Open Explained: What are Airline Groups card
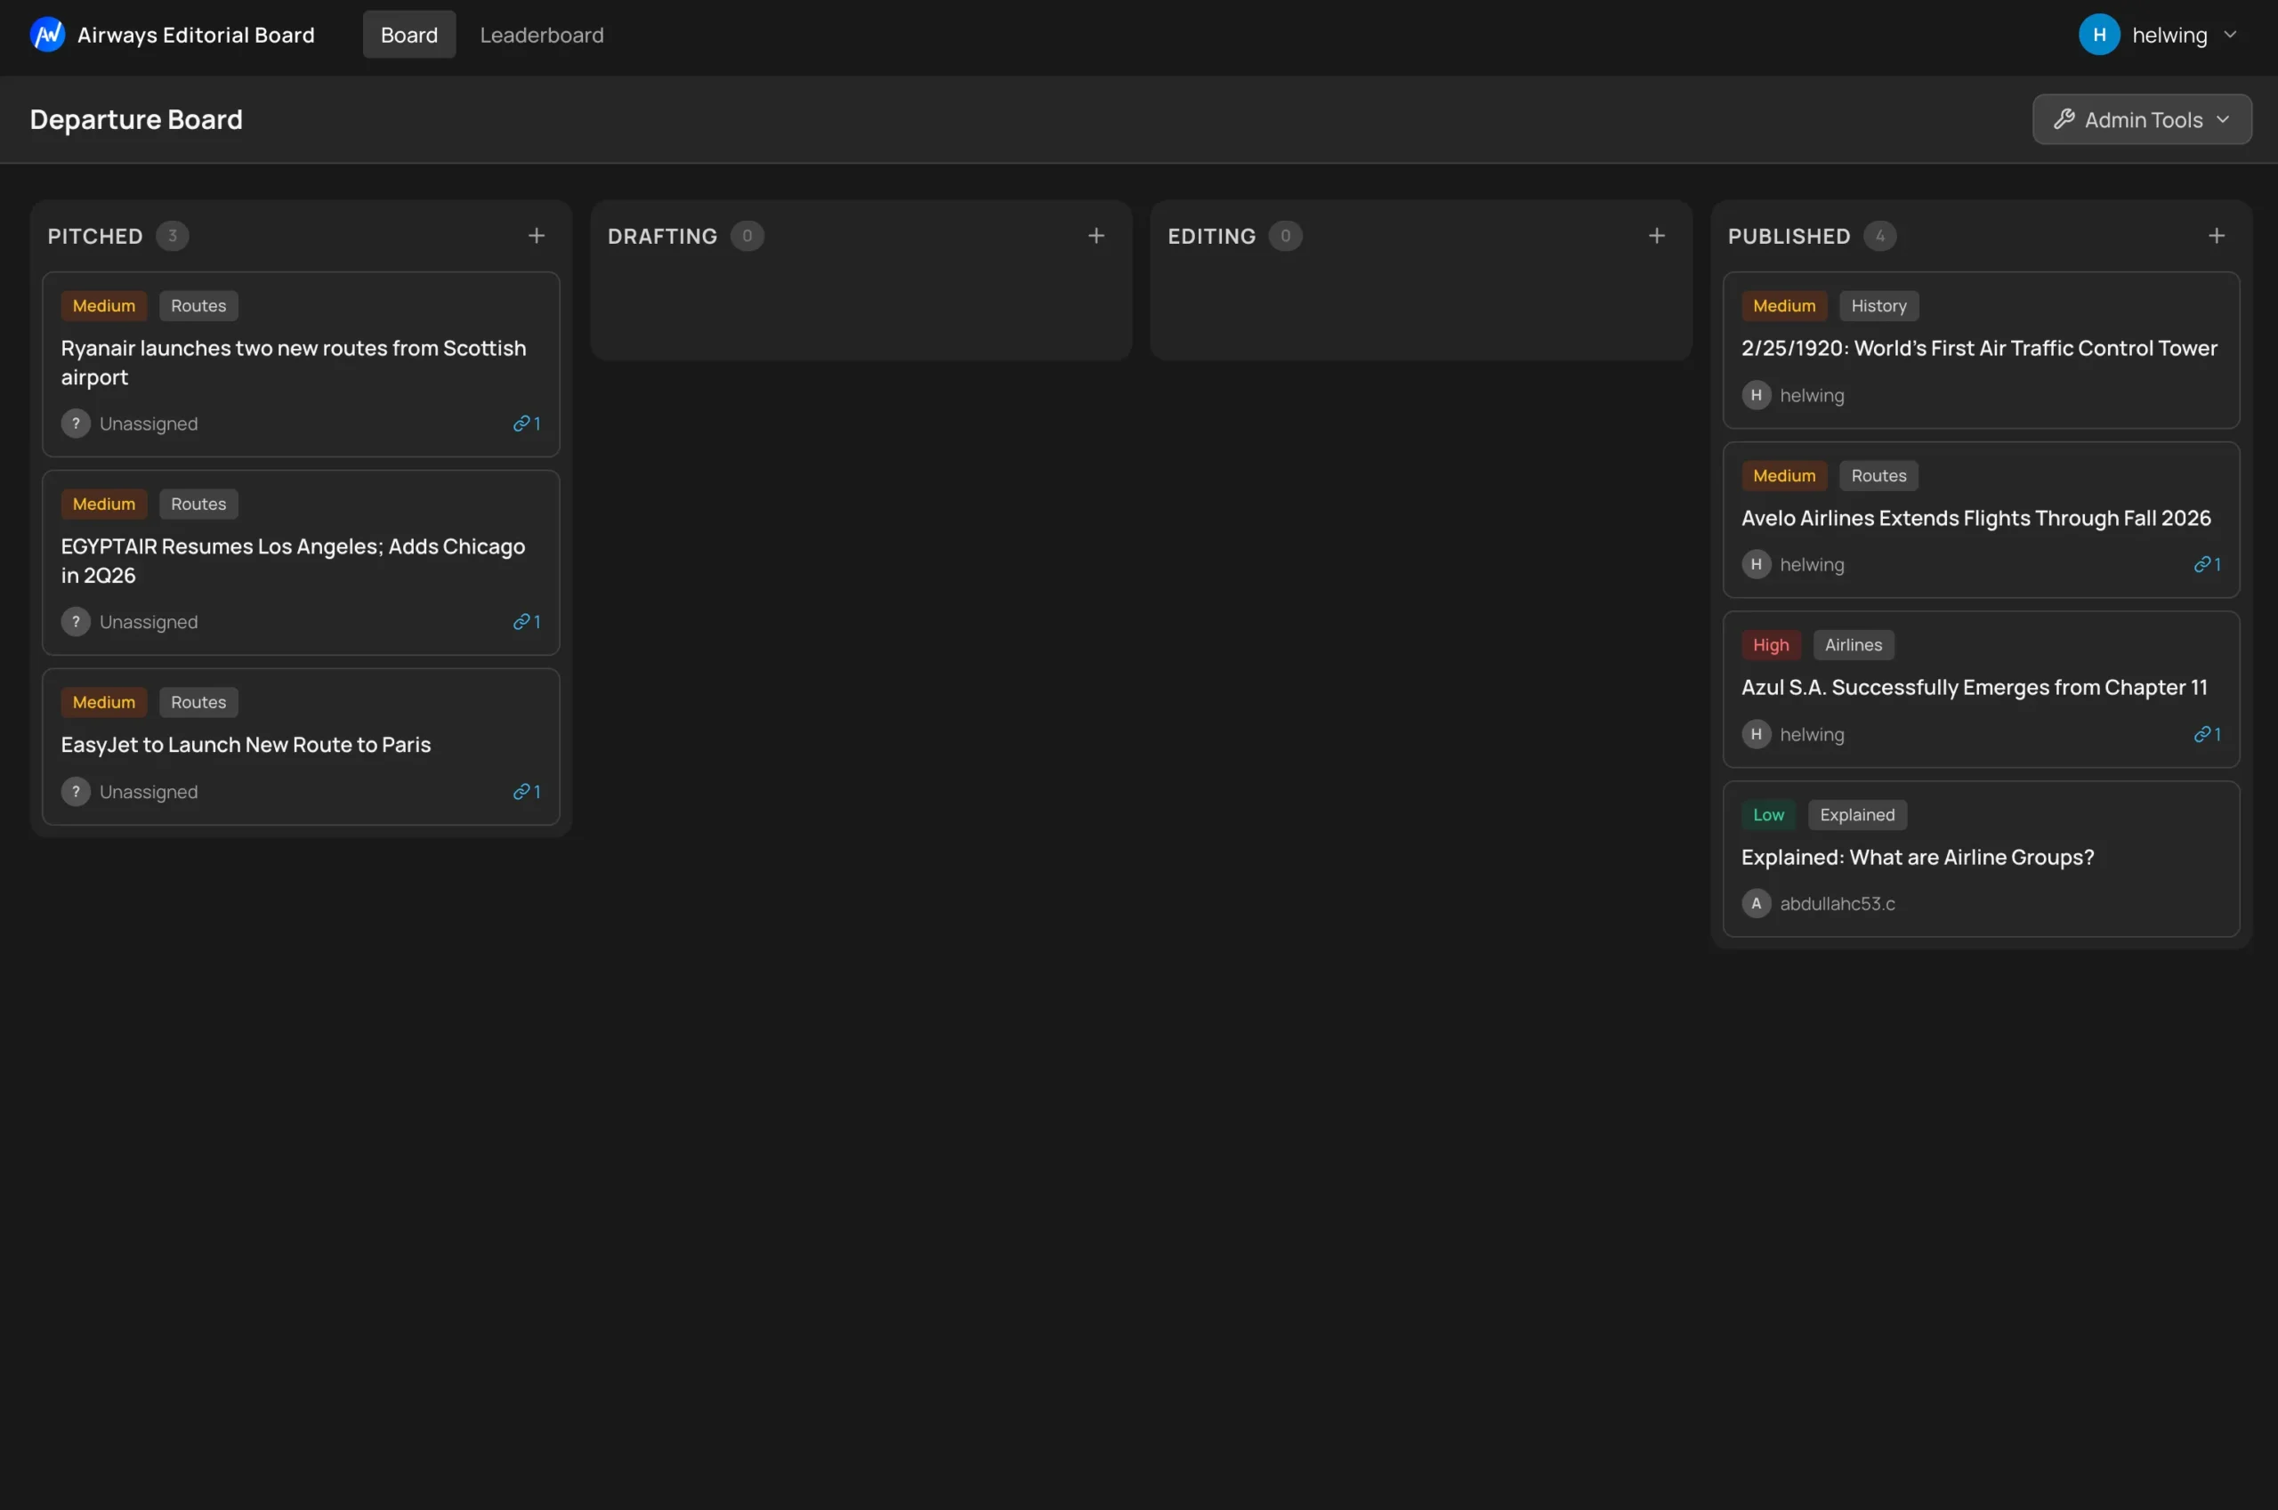This screenshot has height=1510, width=2278. coord(1981,859)
